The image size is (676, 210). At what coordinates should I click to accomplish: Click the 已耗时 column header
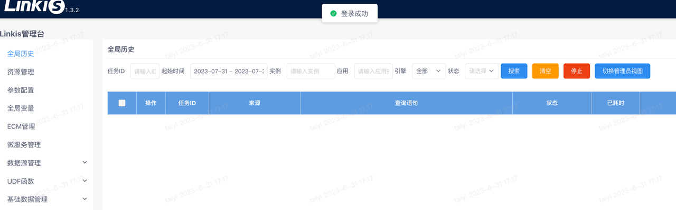point(615,103)
